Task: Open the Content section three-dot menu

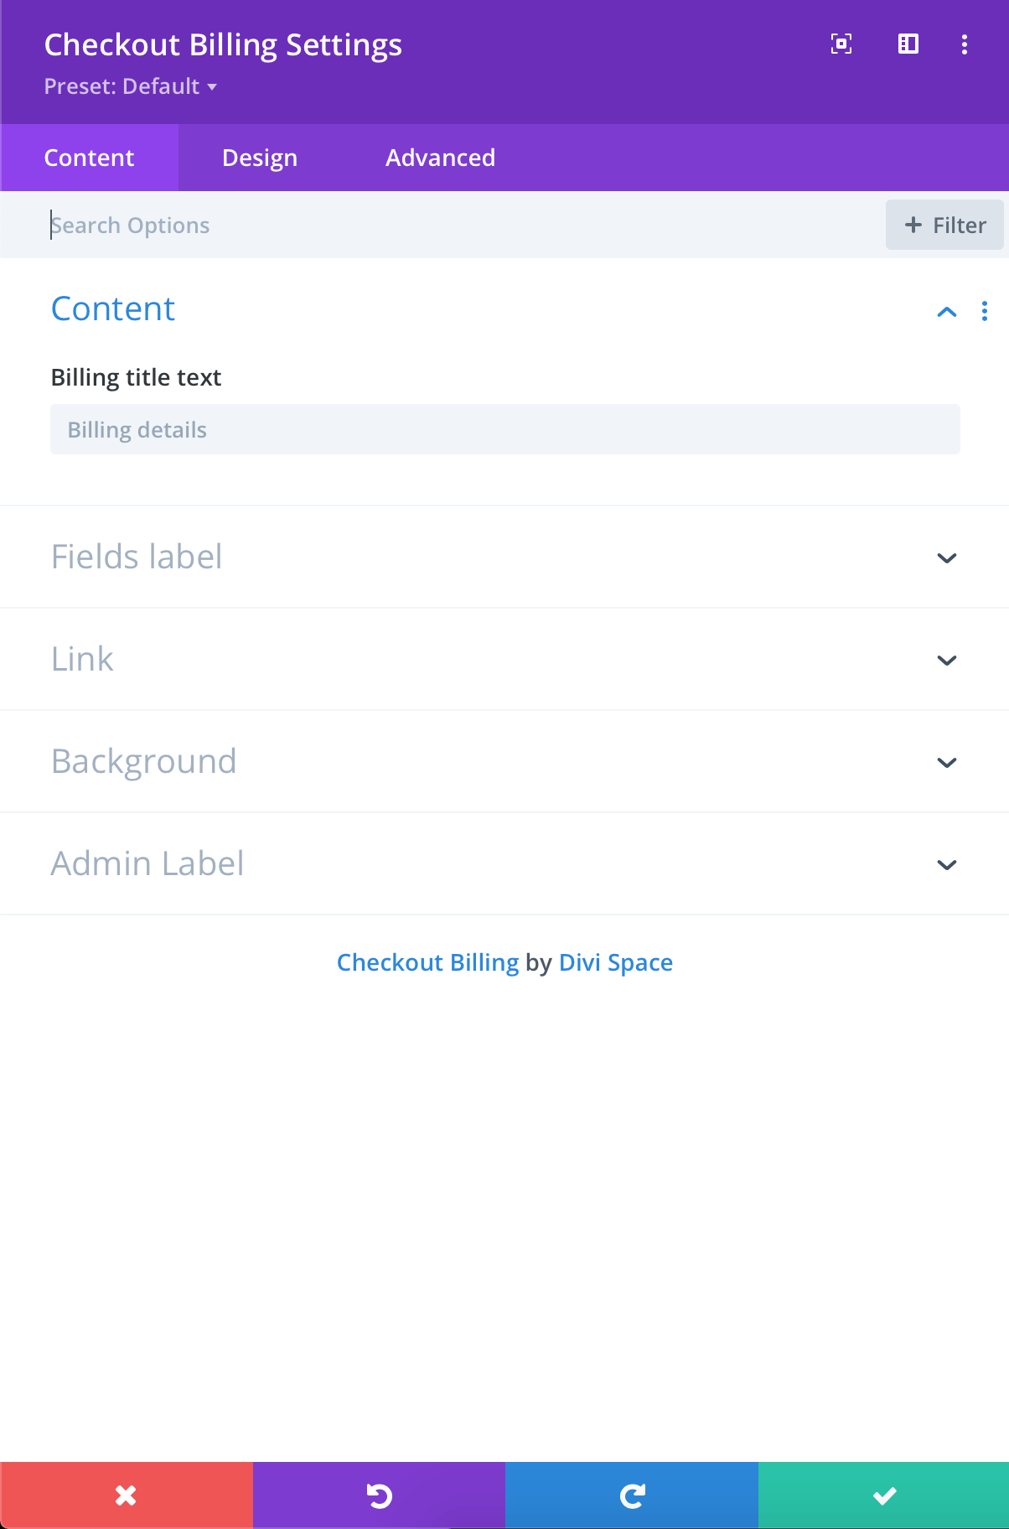Action: (x=985, y=311)
